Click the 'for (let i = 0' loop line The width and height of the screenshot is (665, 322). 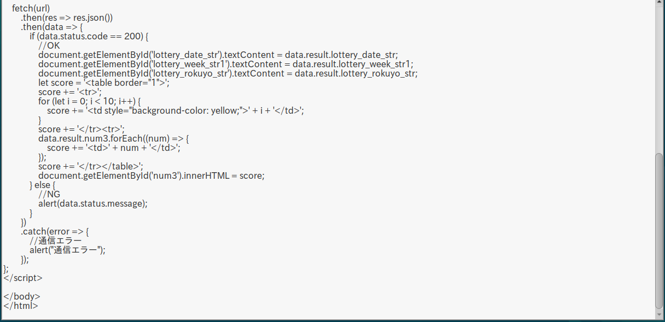(90, 102)
